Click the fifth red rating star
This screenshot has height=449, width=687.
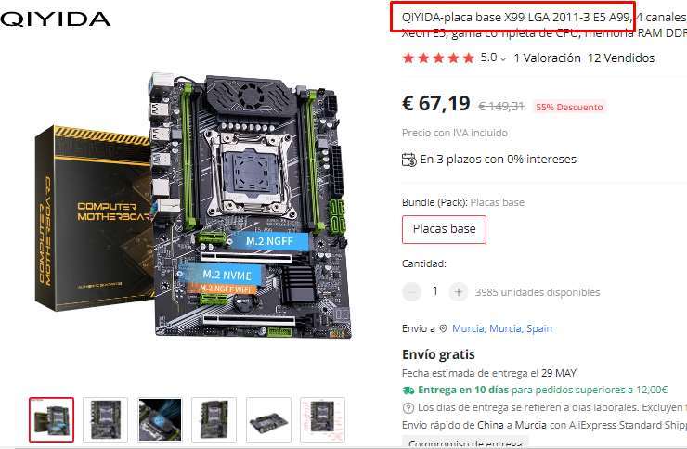(x=469, y=58)
